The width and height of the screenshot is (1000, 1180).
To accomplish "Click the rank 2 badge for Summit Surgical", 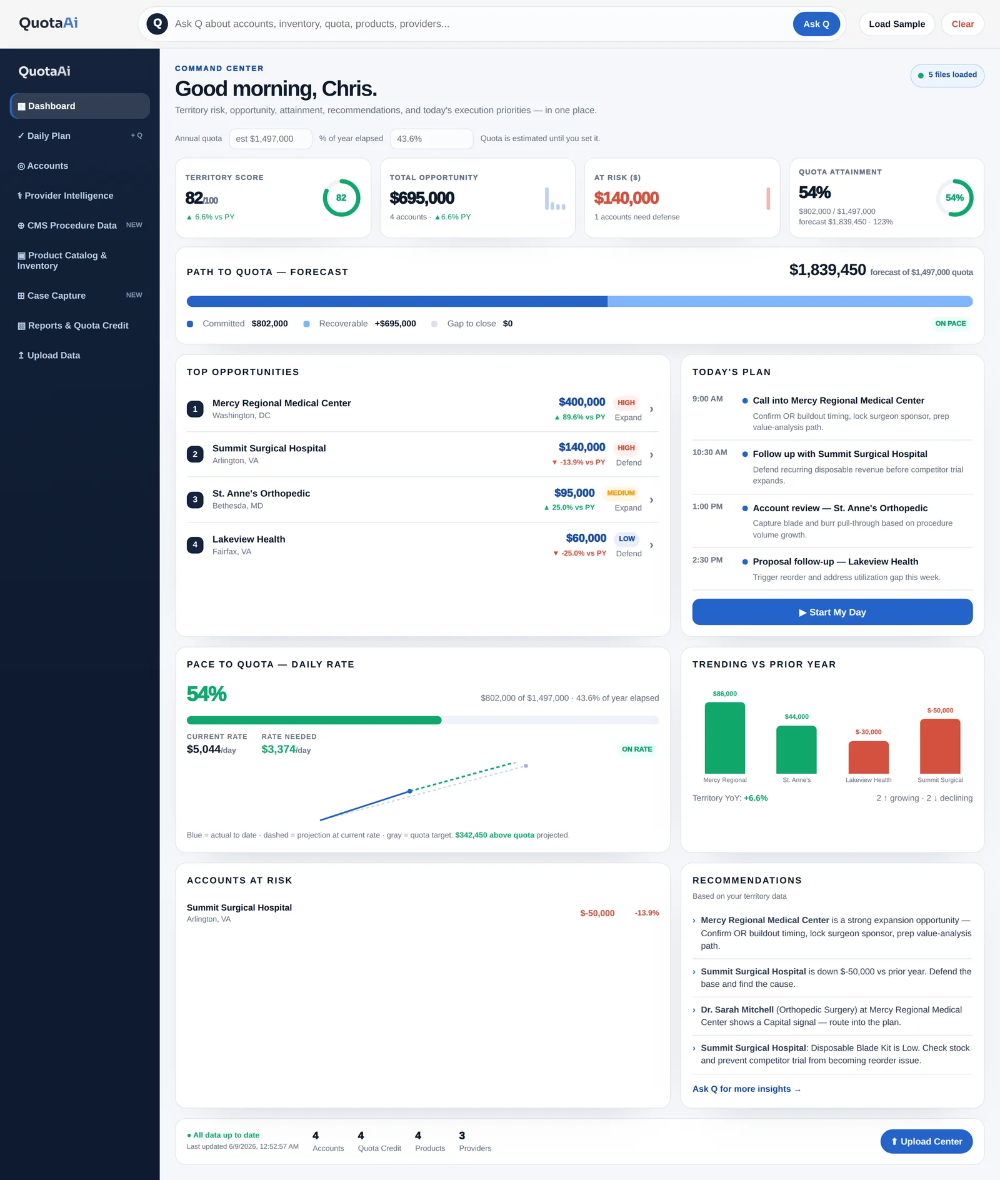I will (195, 454).
